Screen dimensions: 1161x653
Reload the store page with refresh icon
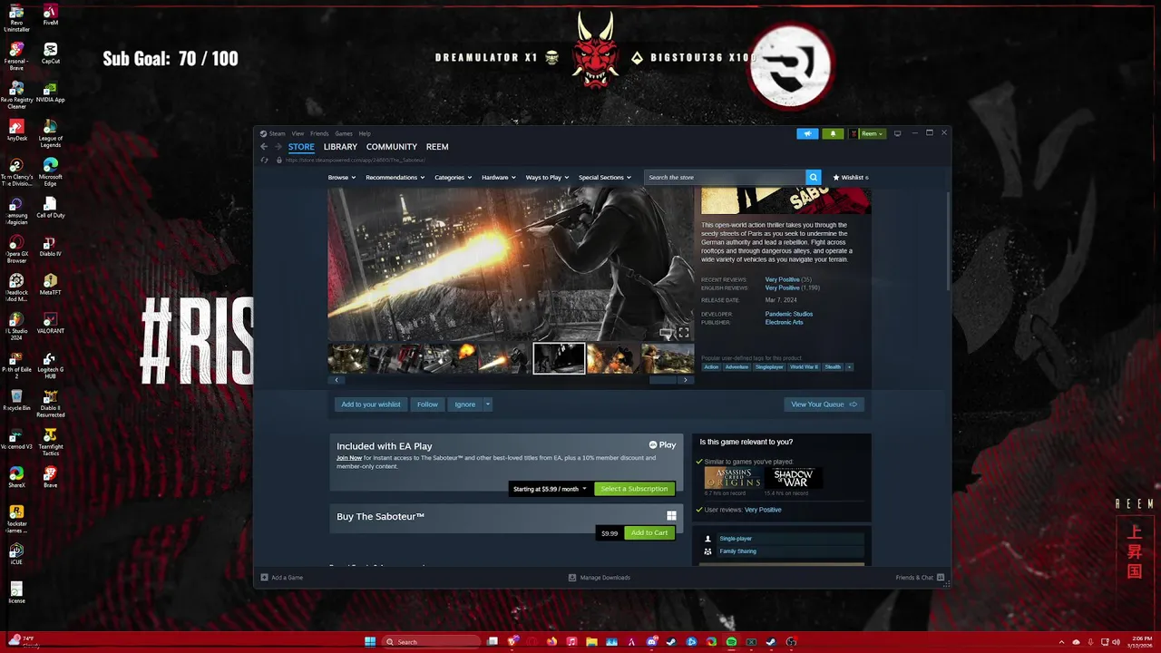tap(265, 160)
